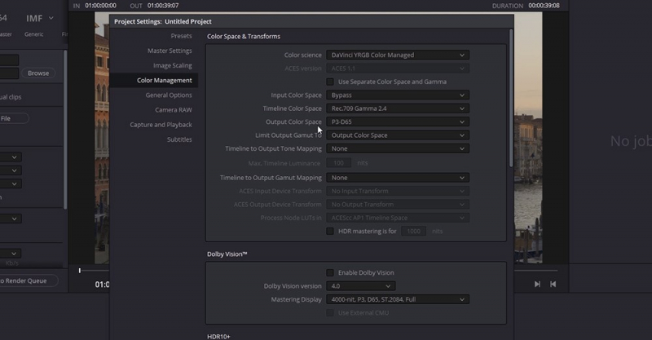Check the Enable Dolby Vision box
This screenshot has width=652, height=340.
point(330,272)
